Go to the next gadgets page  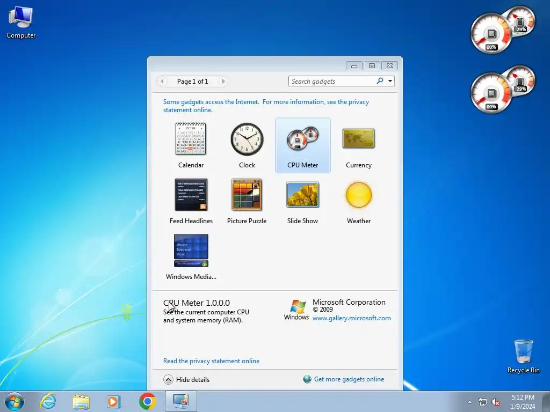point(223,82)
